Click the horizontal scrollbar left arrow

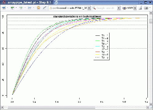tap(2, 107)
